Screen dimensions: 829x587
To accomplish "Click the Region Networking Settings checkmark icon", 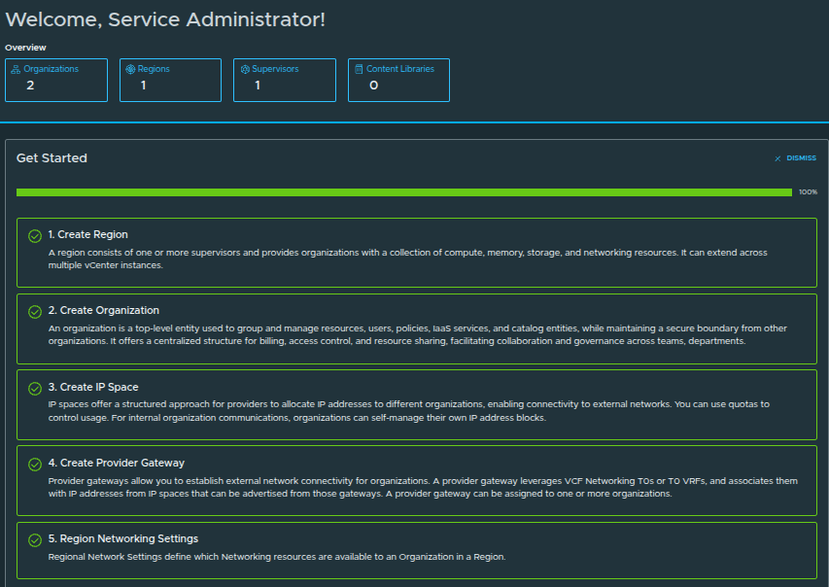I will [x=35, y=539].
